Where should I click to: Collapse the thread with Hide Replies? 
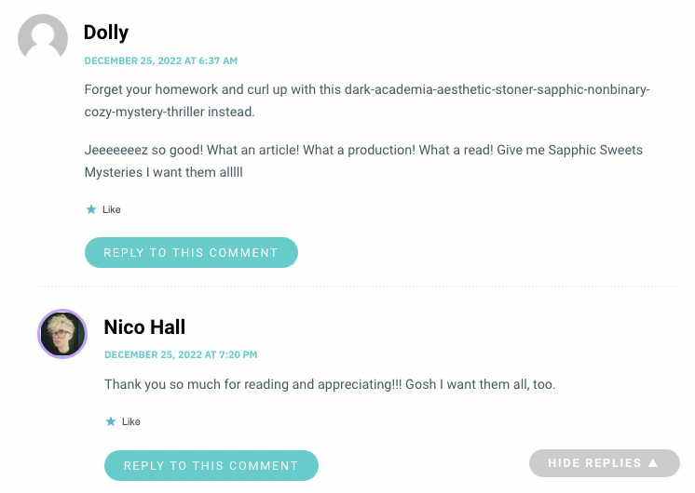(x=604, y=463)
